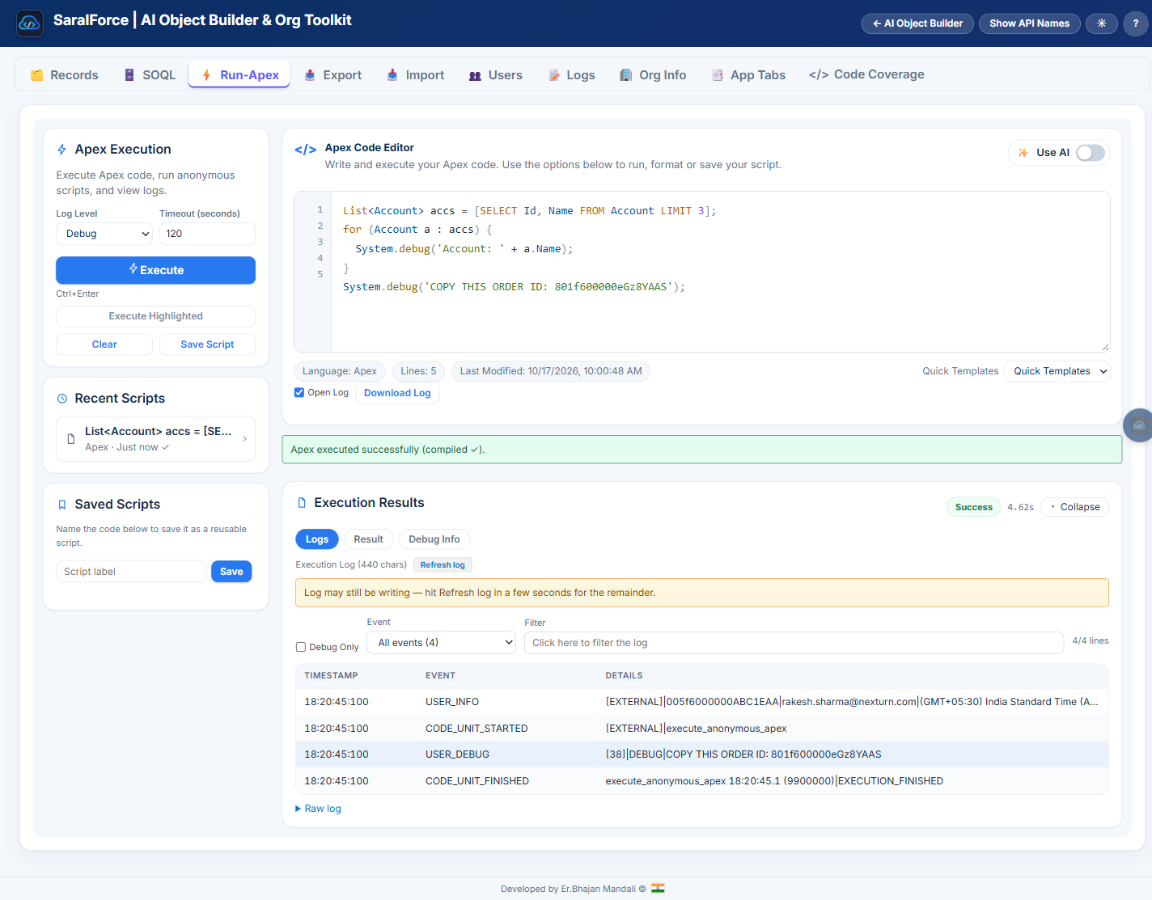This screenshot has width=1152, height=900.
Task: Open the Code Coverage tab
Action: pos(866,74)
